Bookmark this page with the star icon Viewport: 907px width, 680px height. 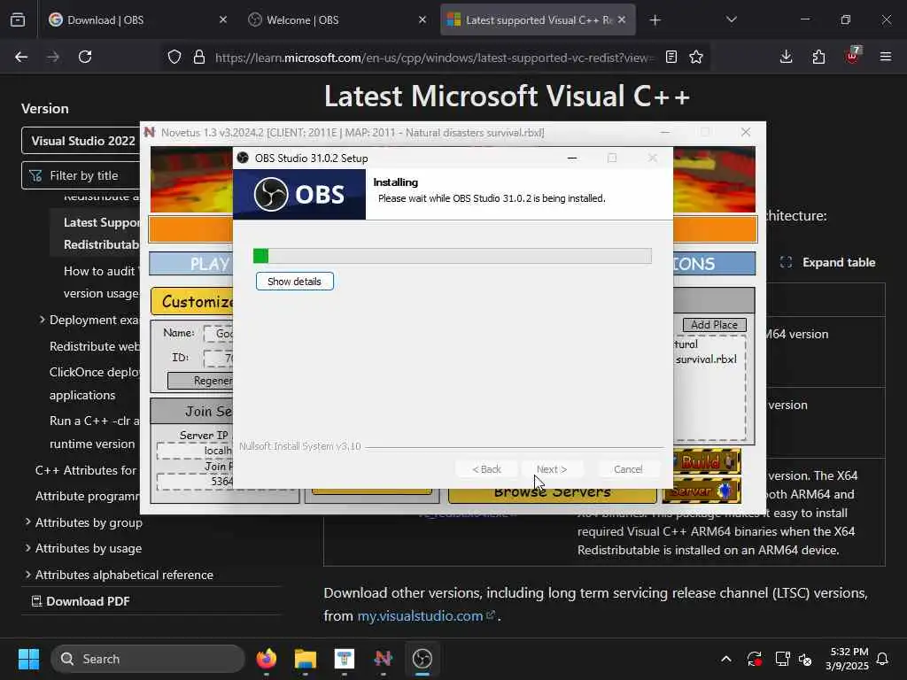pyautogui.click(x=696, y=58)
